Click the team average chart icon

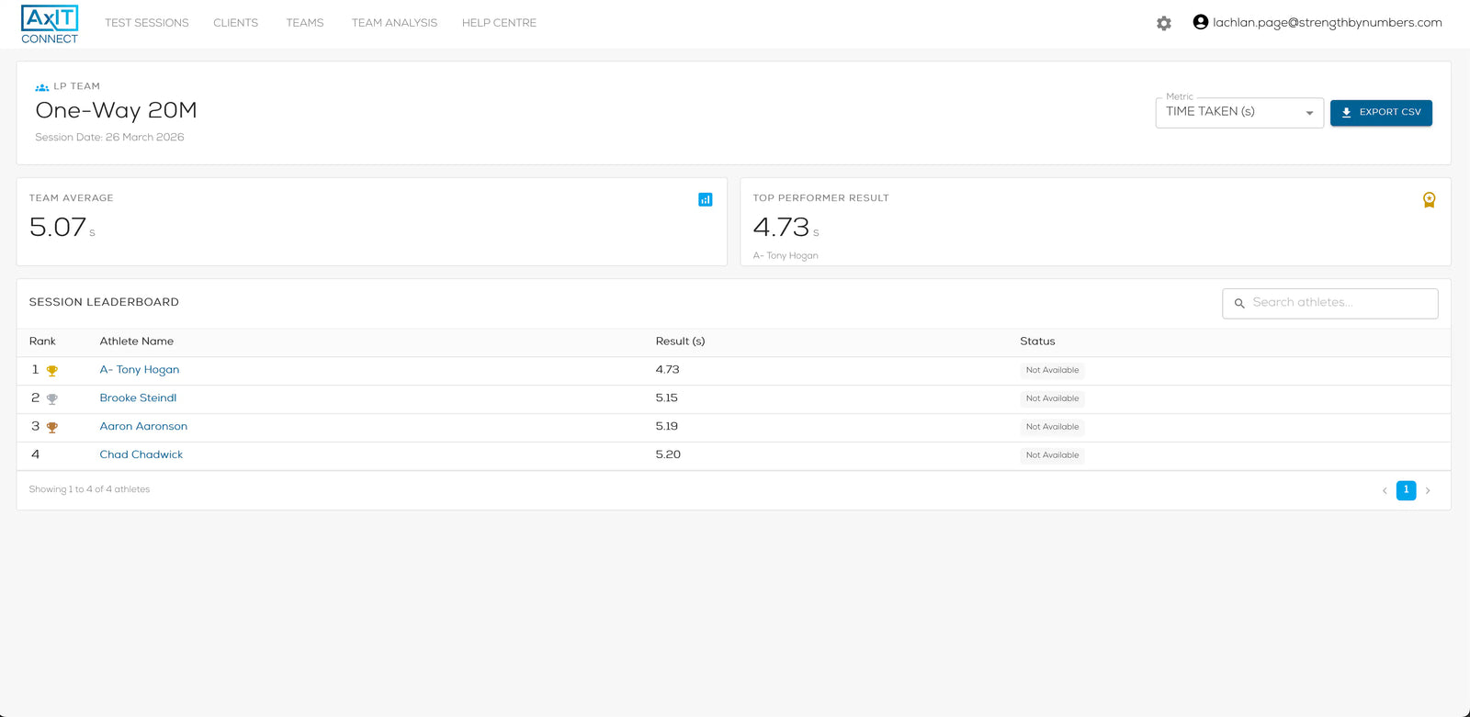coord(706,199)
